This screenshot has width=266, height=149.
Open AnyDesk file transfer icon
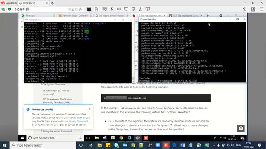pyautogui.click(x=96, y=9)
